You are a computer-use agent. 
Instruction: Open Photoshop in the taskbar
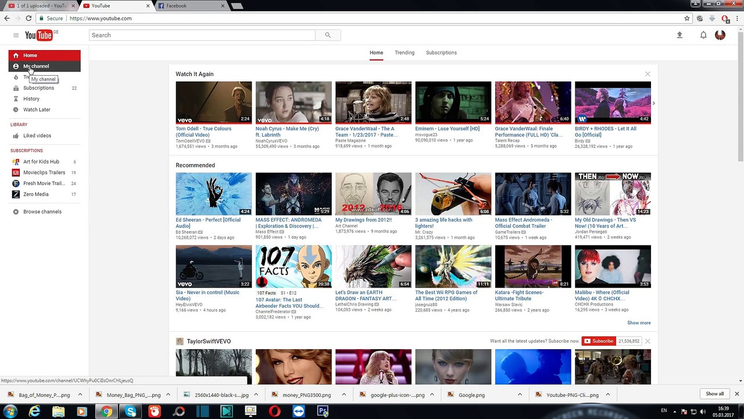(323, 411)
